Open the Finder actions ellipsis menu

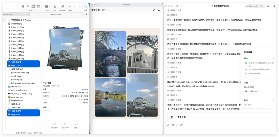click(70, 6)
